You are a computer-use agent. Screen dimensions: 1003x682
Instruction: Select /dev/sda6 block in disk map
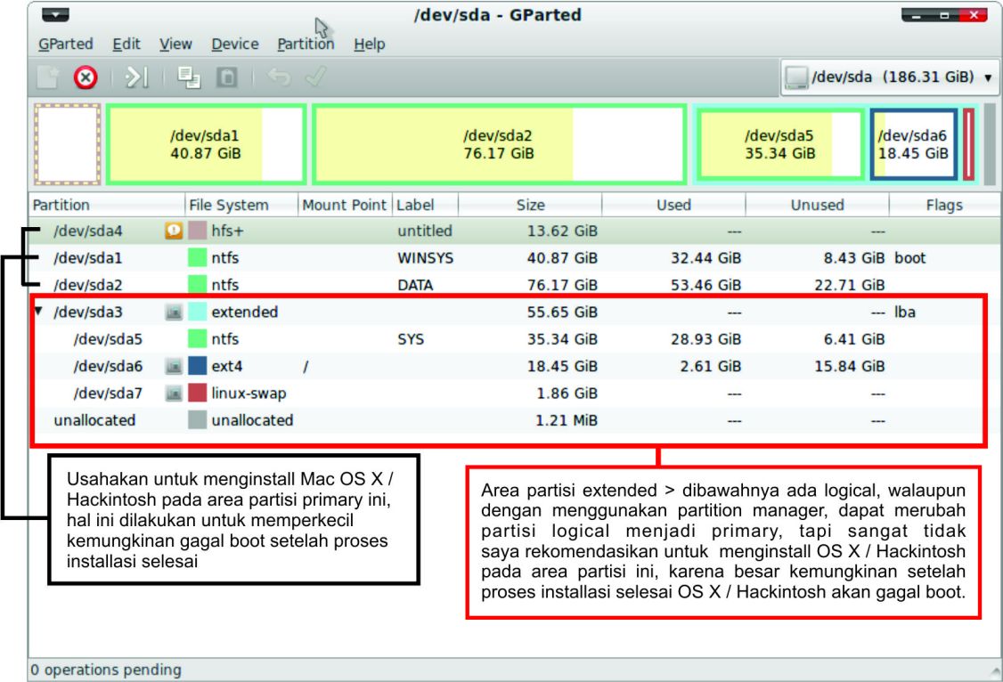[x=913, y=144]
